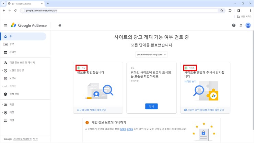Click the 의견 feedback icon
The width and height of the screenshot is (254, 143).
5,120
